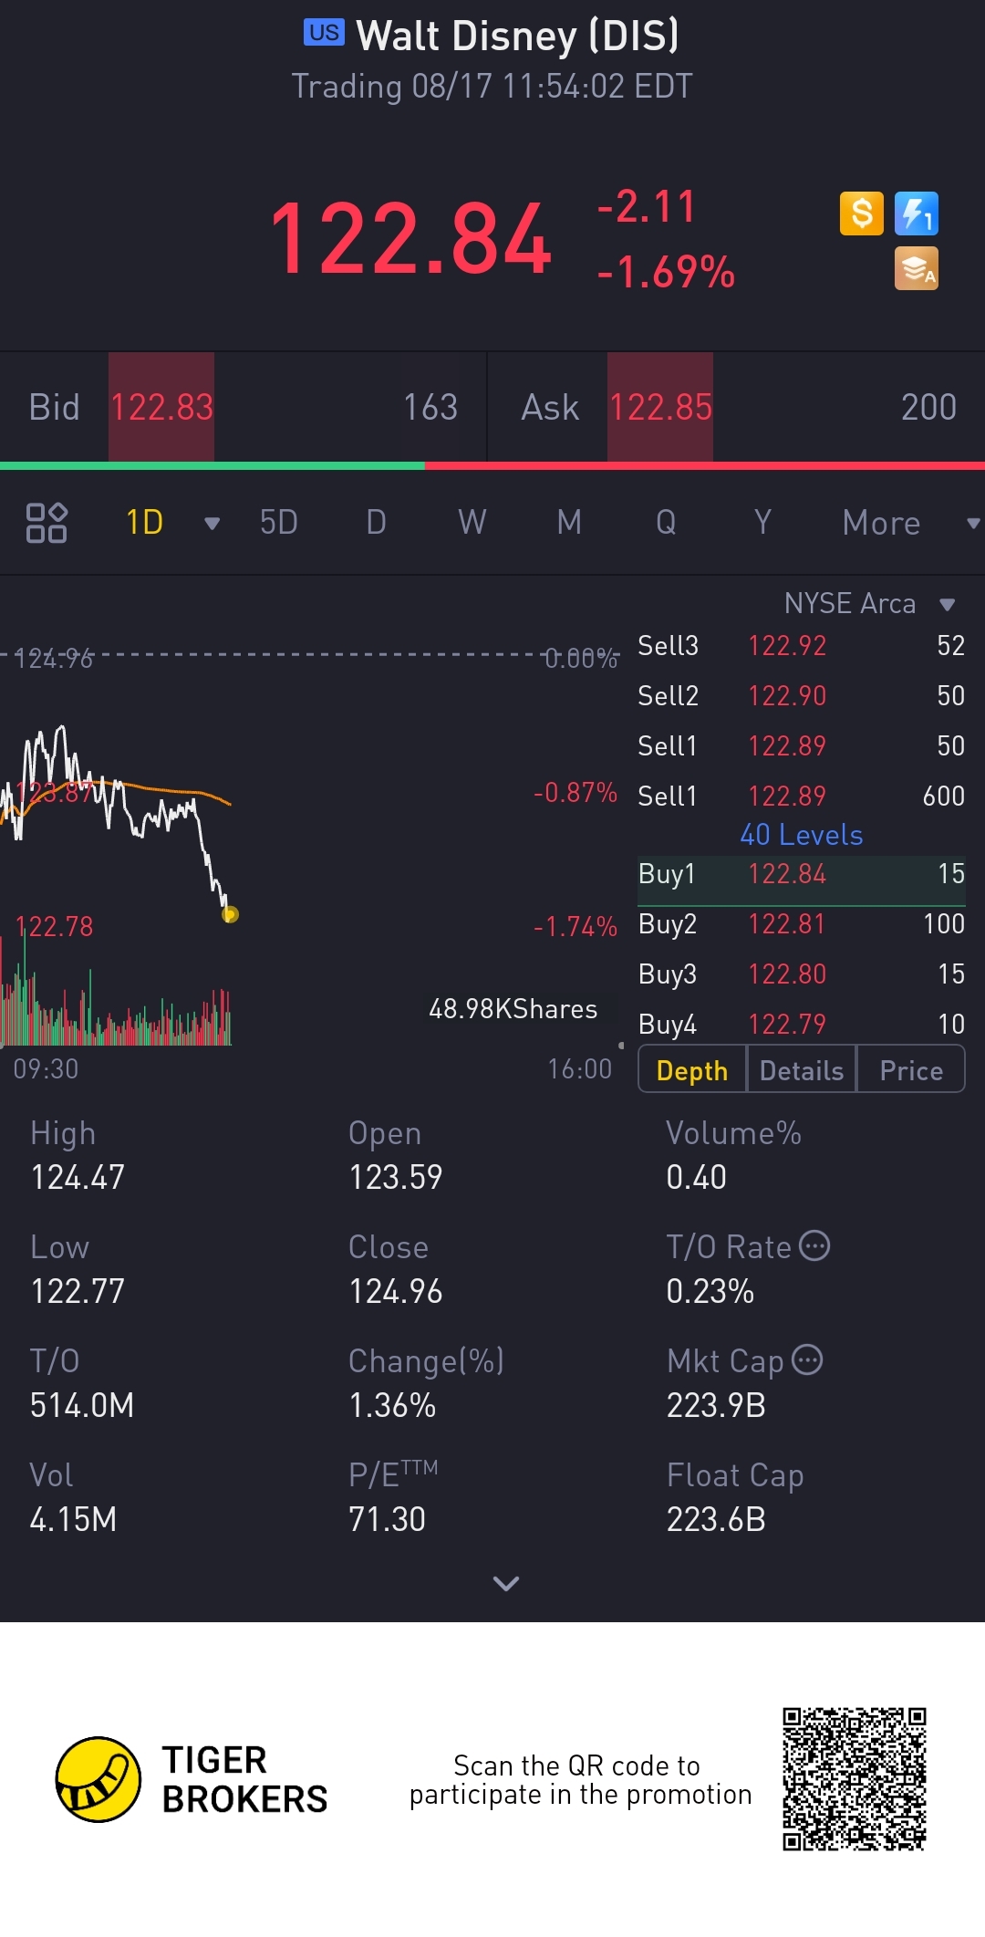Tap the Ask price 122.85
Image resolution: width=985 pixels, height=1937 pixels.
[660, 407]
